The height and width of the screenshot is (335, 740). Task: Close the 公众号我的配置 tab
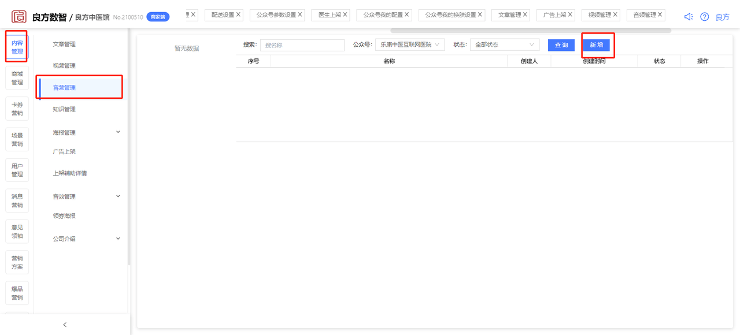tap(407, 14)
